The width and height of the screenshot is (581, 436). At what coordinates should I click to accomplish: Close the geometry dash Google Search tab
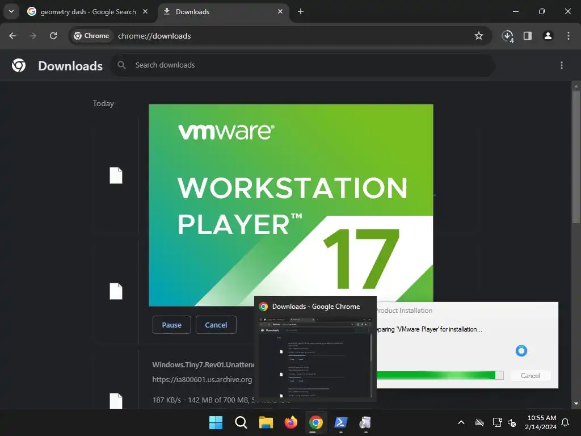point(145,11)
